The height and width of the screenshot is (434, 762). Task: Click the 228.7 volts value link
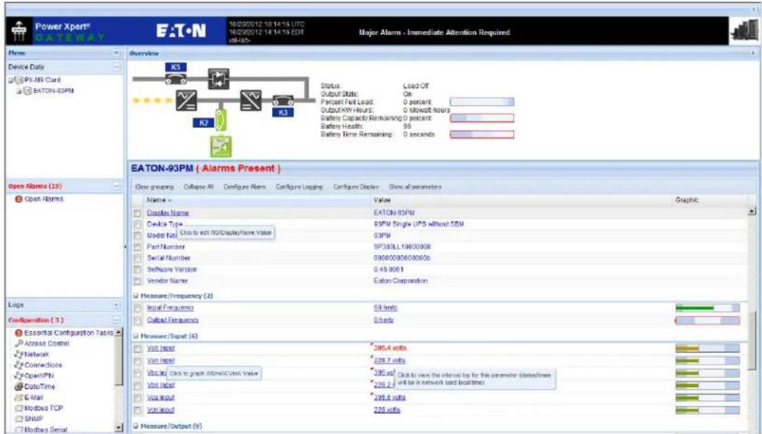pyautogui.click(x=389, y=361)
